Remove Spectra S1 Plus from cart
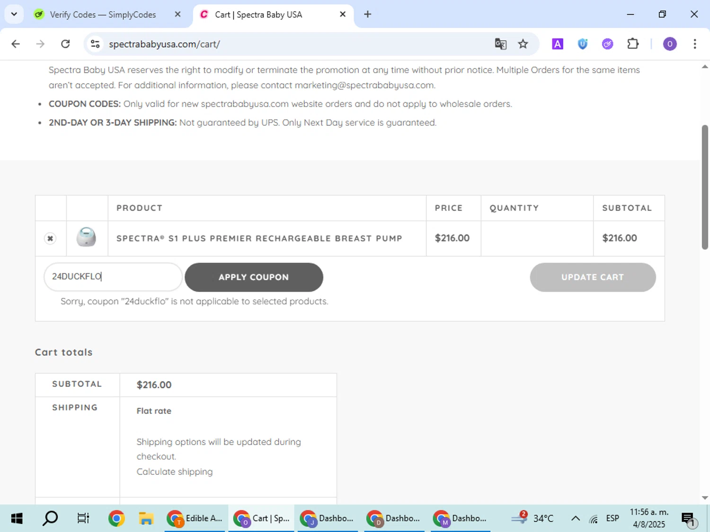 point(50,238)
